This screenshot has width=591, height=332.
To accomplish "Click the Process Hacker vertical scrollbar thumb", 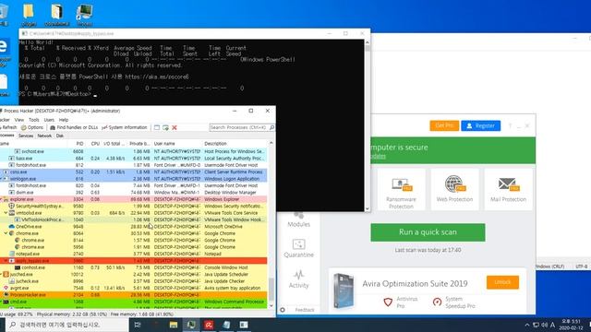I will (x=271, y=289).
